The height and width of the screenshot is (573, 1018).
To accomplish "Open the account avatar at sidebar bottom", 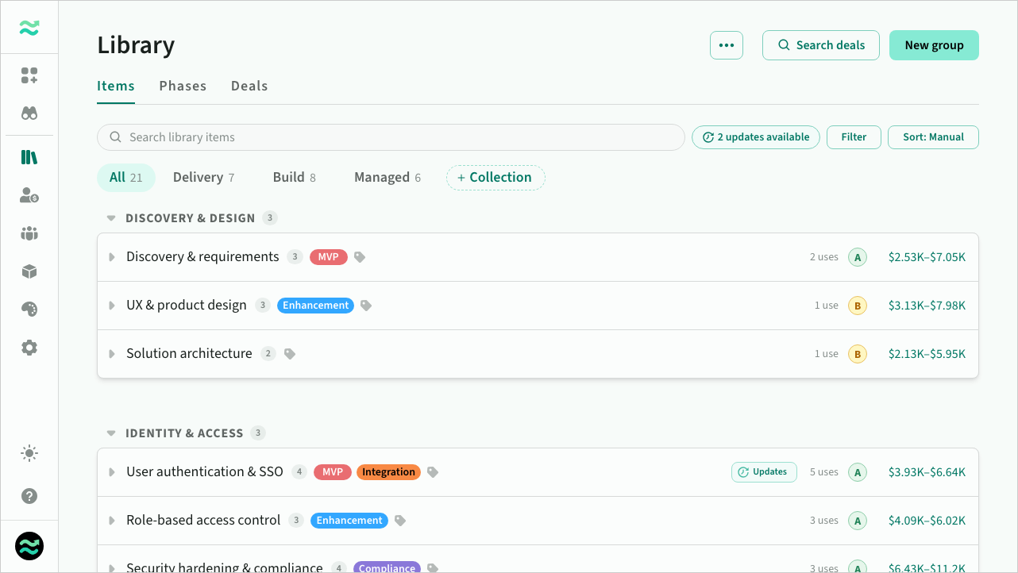I will click(29, 546).
